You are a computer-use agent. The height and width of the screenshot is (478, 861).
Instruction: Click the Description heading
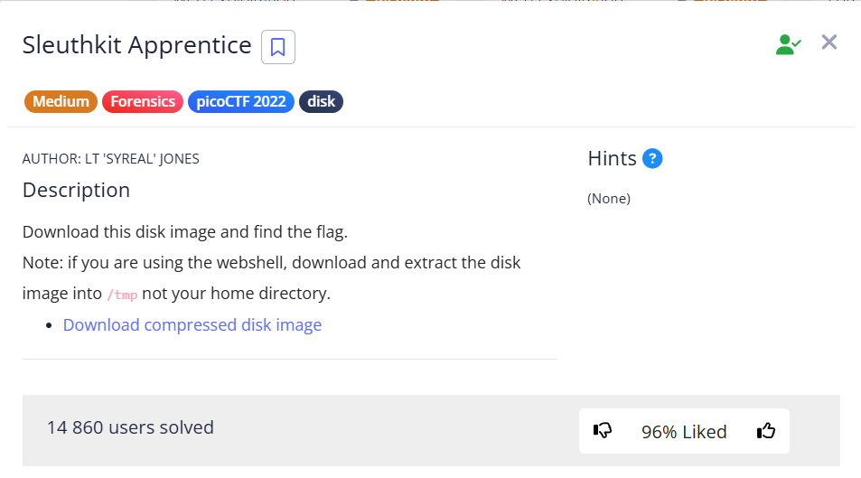coord(77,190)
